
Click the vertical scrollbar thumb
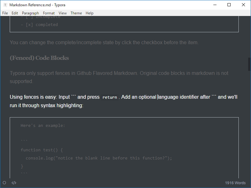249,64
